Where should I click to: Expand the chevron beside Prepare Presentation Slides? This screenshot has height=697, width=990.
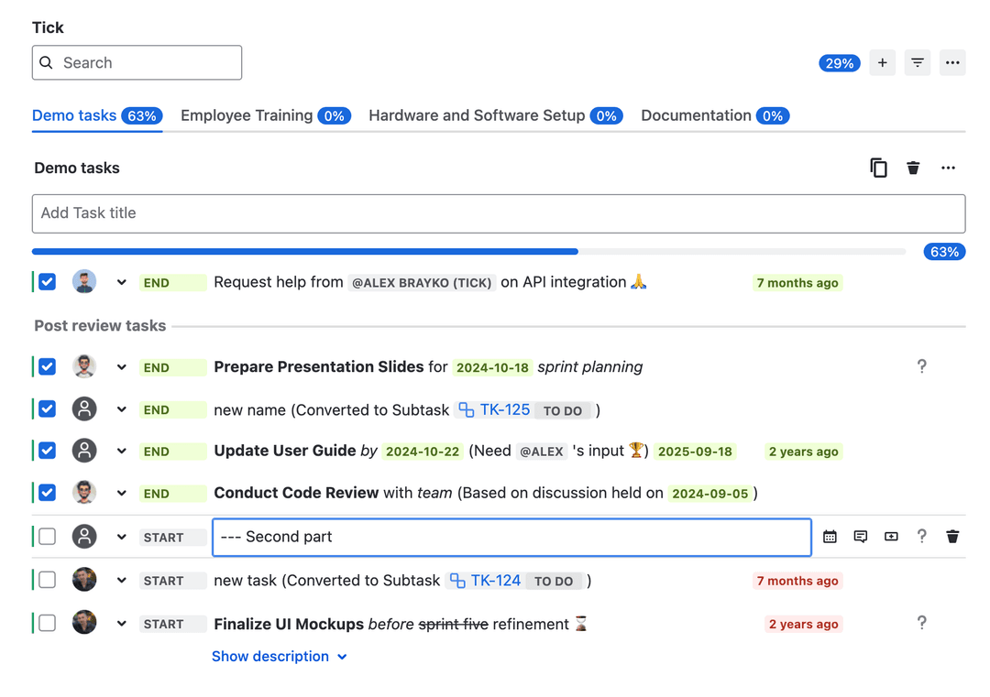tap(121, 366)
